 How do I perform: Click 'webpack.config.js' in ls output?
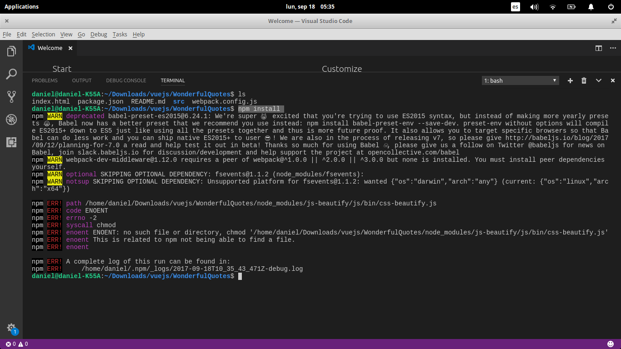[225, 102]
